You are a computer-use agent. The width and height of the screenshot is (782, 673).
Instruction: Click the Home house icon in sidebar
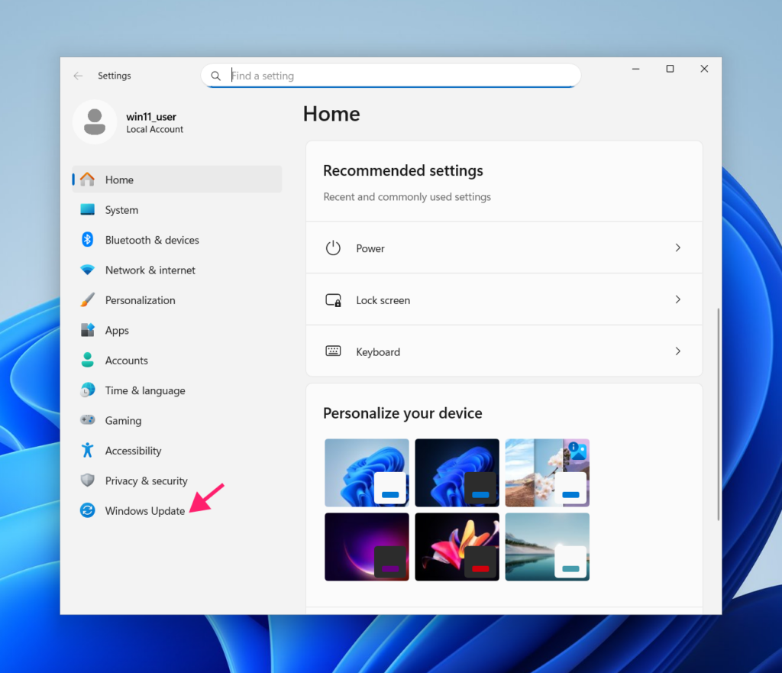click(x=87, y=179)
